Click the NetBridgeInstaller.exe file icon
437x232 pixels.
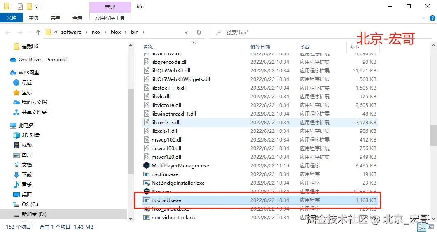point(147,183)
